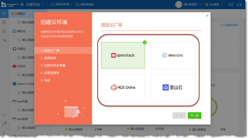Viewport: 248px width, 139px height.
Task: Click 添加资源池 in top bar
Action: [85, 5]
